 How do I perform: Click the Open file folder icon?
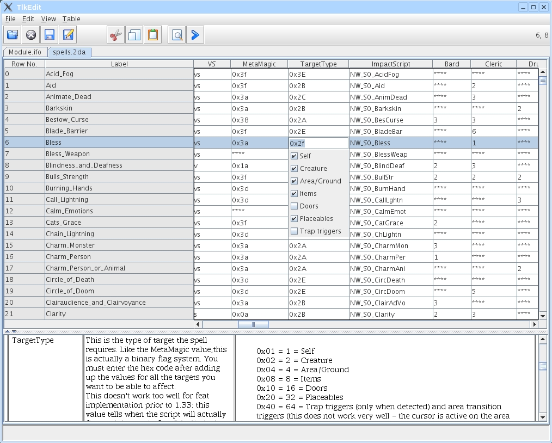pos(13,35)
